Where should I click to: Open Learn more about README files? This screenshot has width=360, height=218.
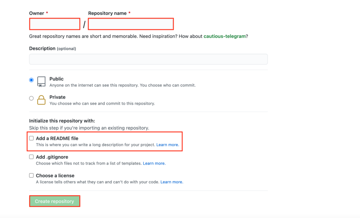(167, 145)
